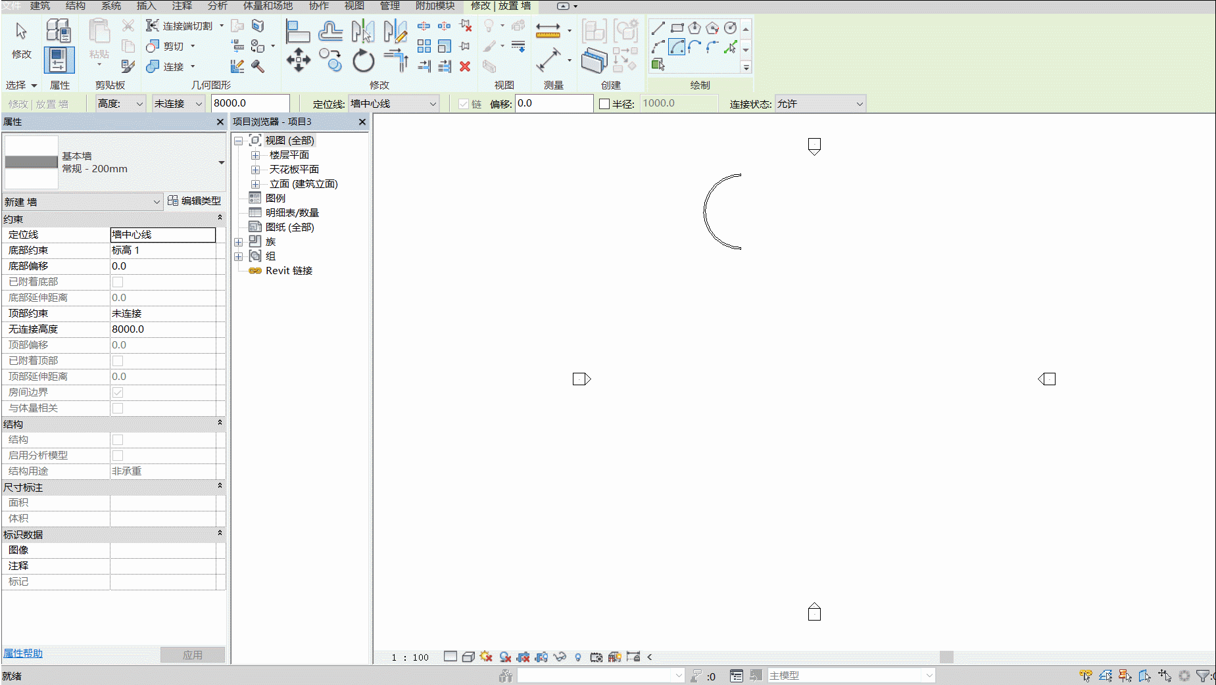Open the wall type selector dropdown
This screenshot has height=685, width=1216.
114,162
